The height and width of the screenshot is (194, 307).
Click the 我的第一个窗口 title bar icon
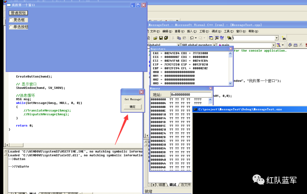point(9,5)
